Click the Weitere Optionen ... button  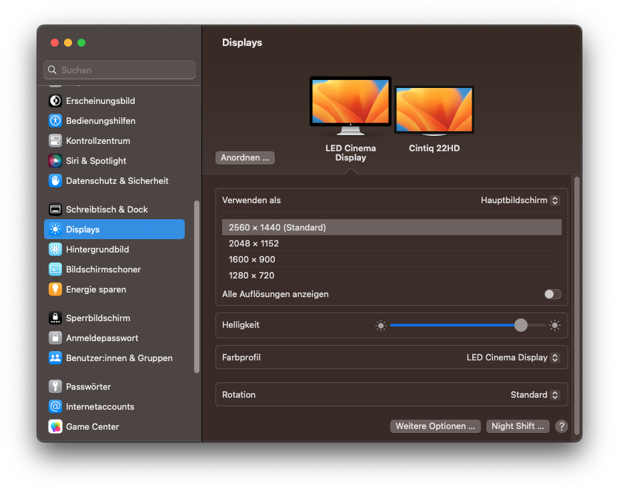pyautogui.click(x=436, y=426)
